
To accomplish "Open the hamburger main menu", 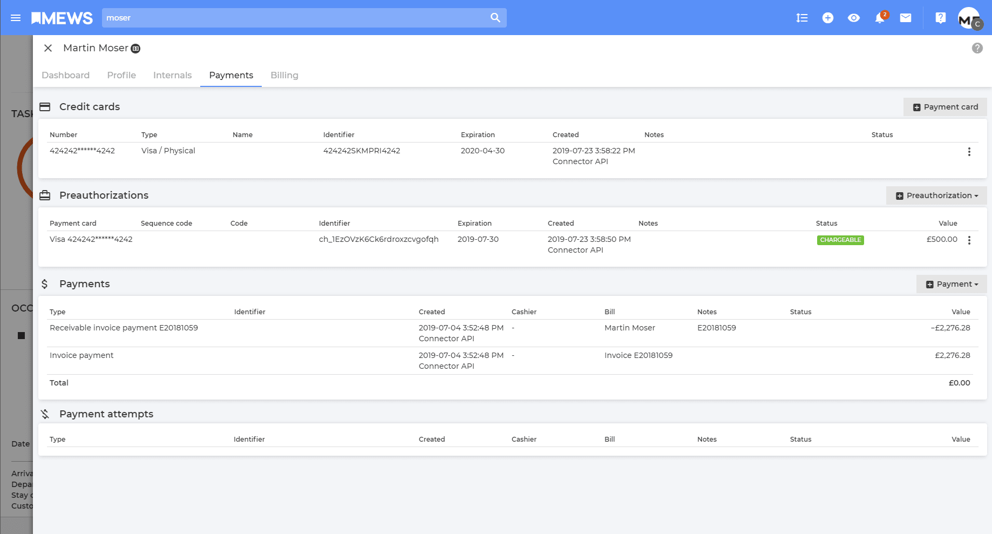I will (16, 18).
